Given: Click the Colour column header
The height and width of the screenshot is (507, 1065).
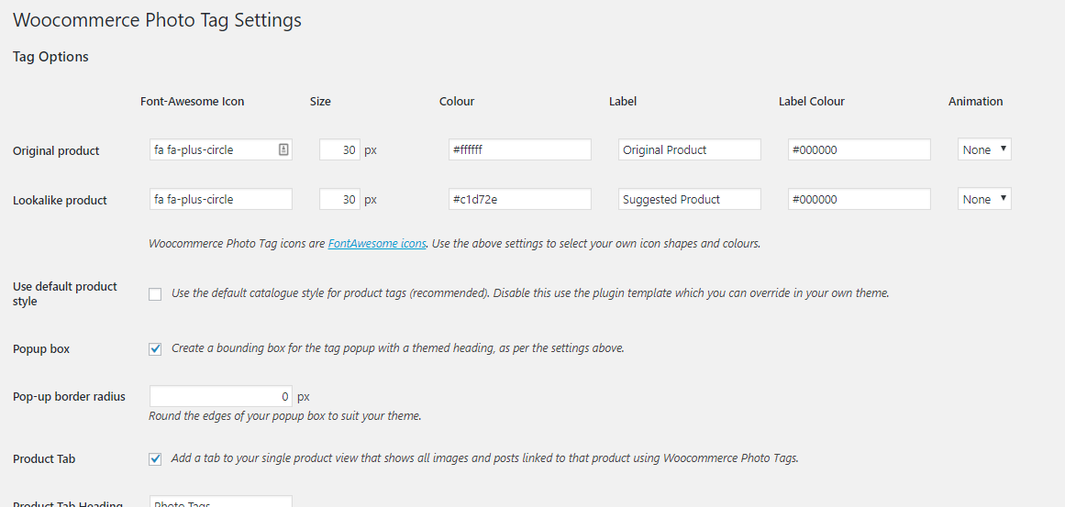Looking at the screenshot, I should (x=457, y=102).
